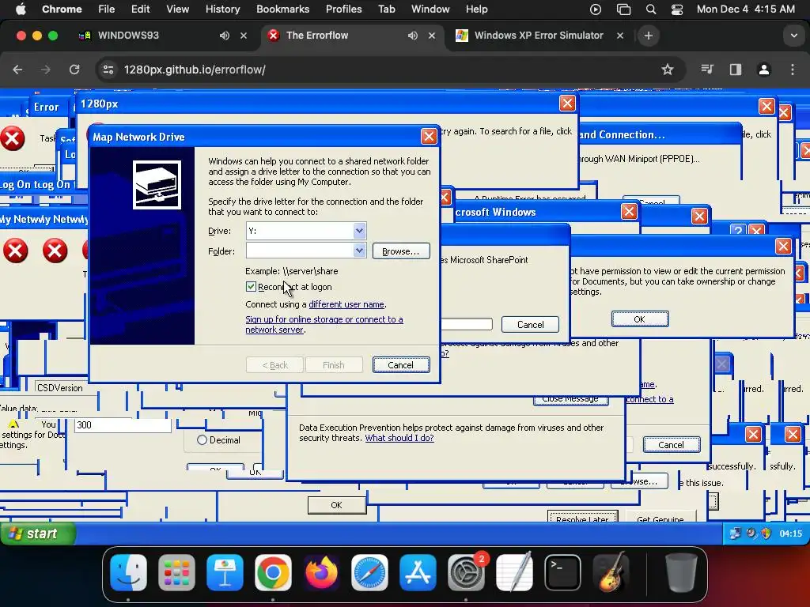Close the Map Network Drive dialog

click(428, 136)
